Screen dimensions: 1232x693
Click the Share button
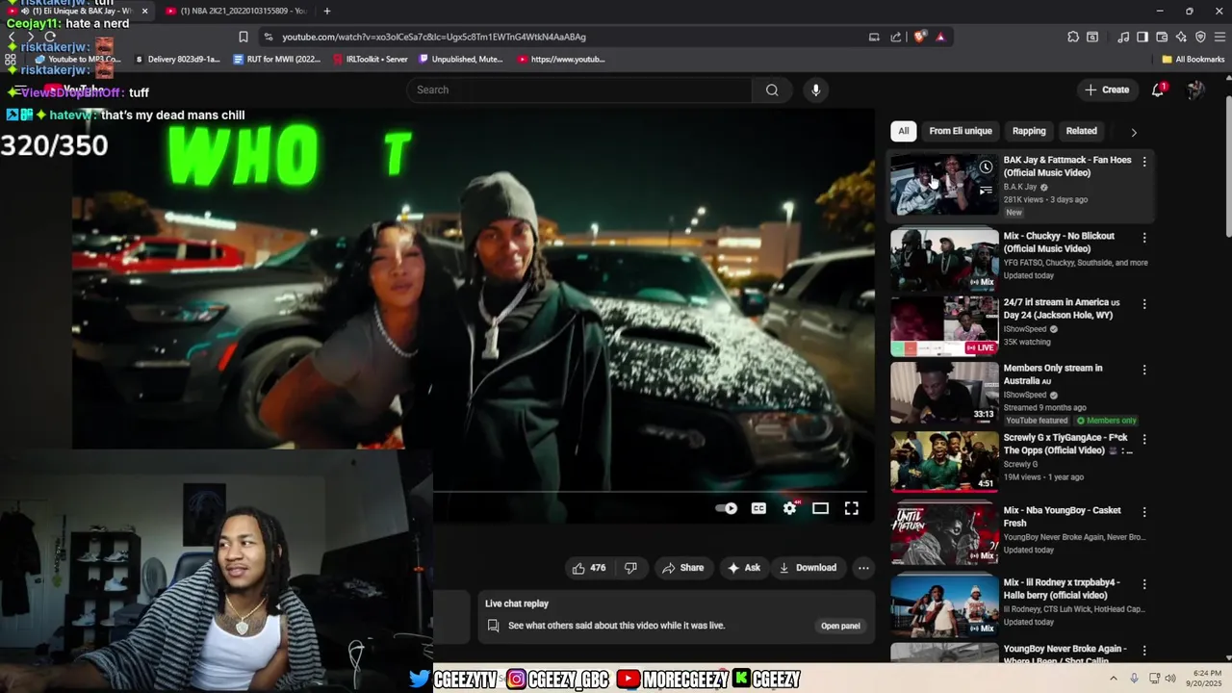point(682,568)
